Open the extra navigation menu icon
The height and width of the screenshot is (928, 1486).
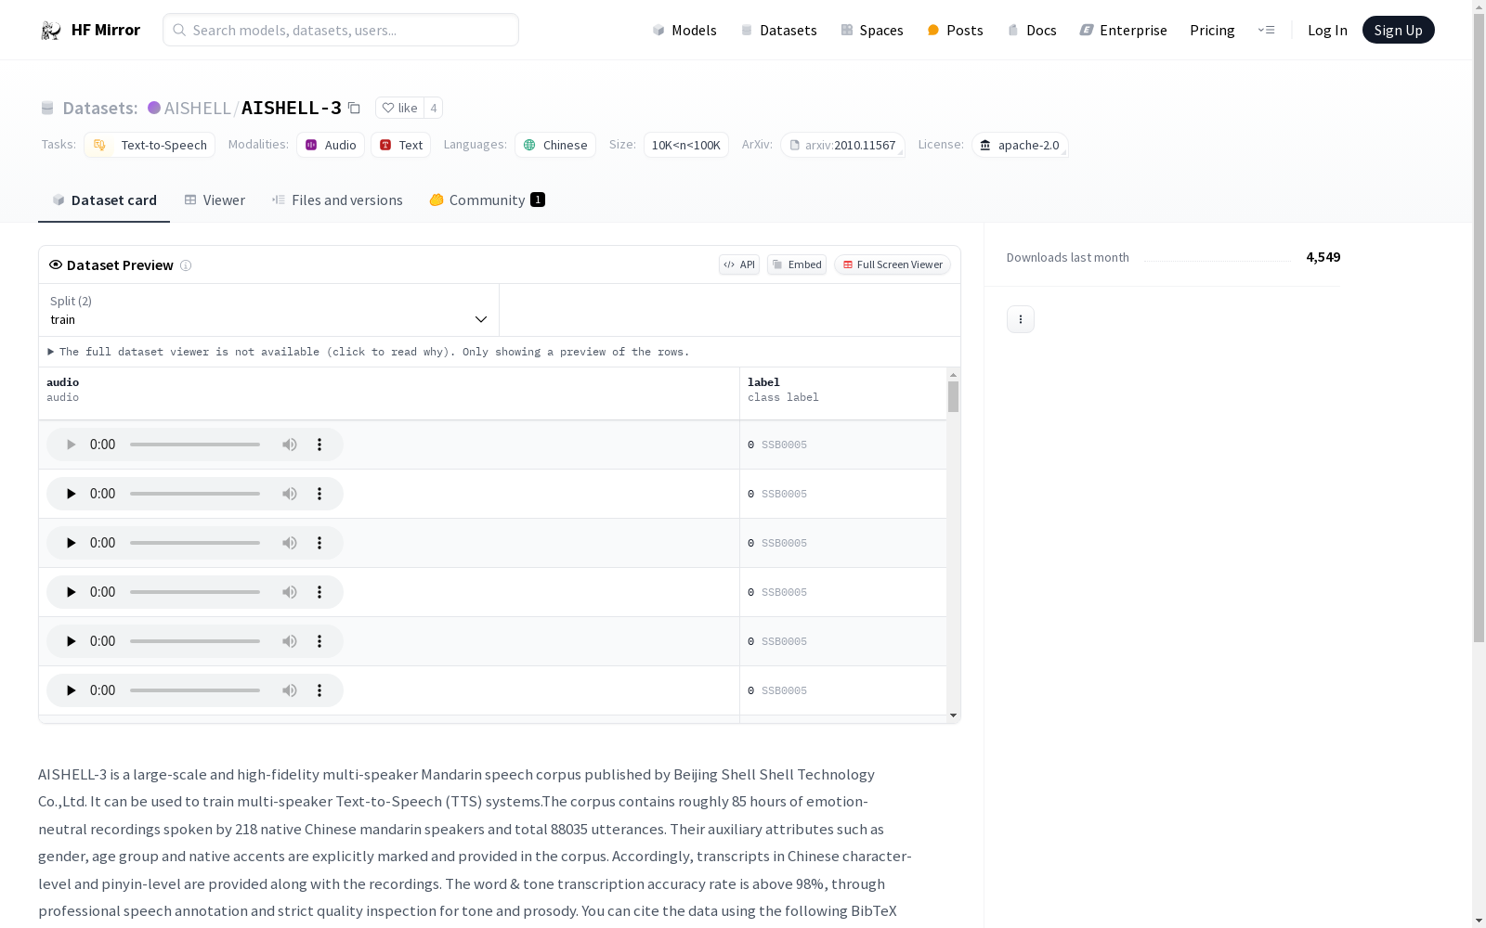[1266, 30]
